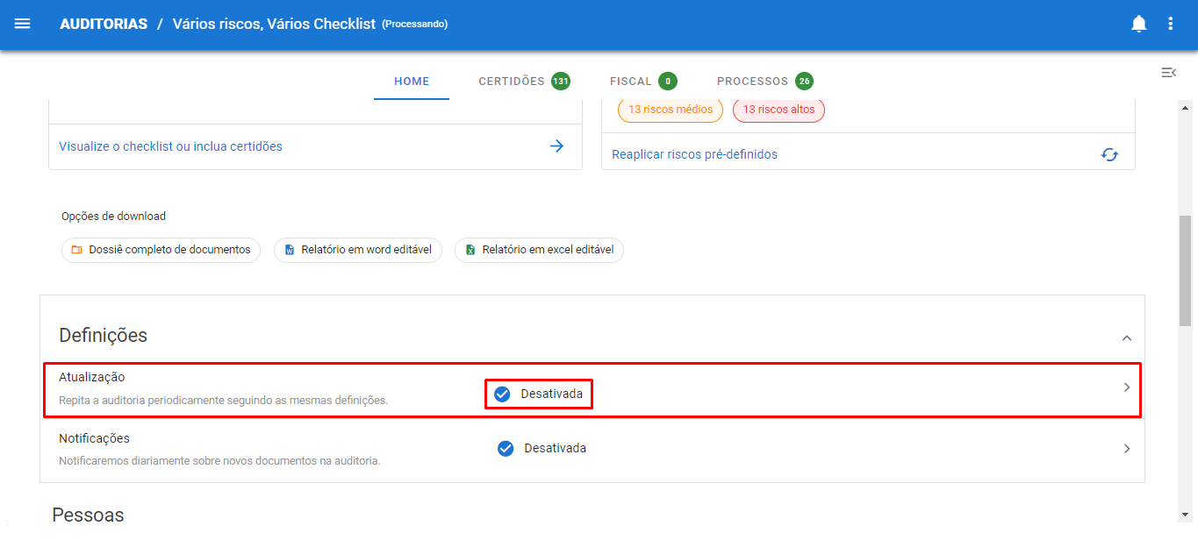Download Relatório em excel editável
The height and width of the screenshot is (540, 1198).
point(539,250)
